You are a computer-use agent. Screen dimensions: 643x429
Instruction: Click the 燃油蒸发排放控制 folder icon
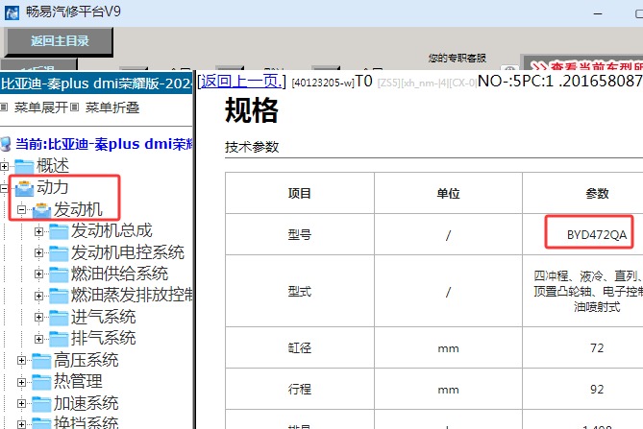(x=59, y=296)
